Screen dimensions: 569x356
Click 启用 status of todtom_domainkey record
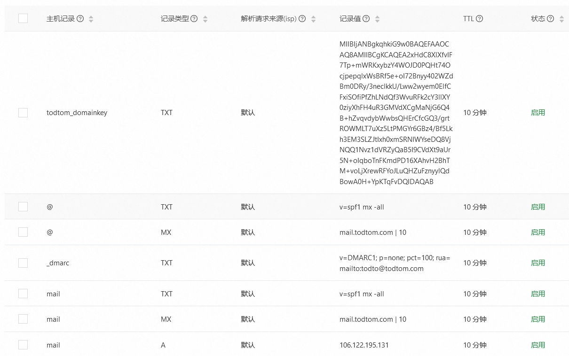(x=538, y=113)
